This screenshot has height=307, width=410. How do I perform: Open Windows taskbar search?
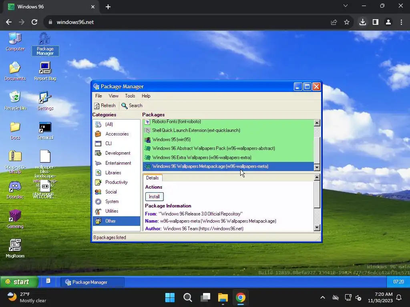tap(187, 297)
